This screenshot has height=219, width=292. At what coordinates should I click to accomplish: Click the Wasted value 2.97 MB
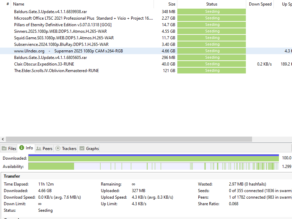click(x=247, y=184)
